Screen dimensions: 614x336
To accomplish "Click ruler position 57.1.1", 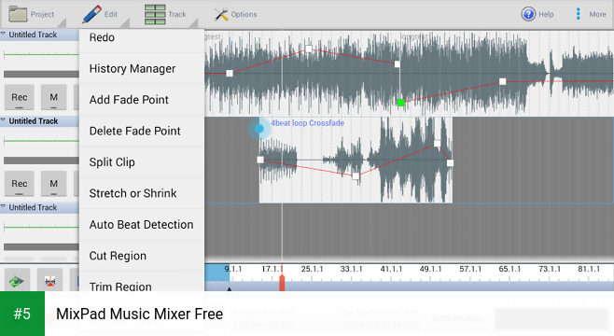I will tap(470, 269).
